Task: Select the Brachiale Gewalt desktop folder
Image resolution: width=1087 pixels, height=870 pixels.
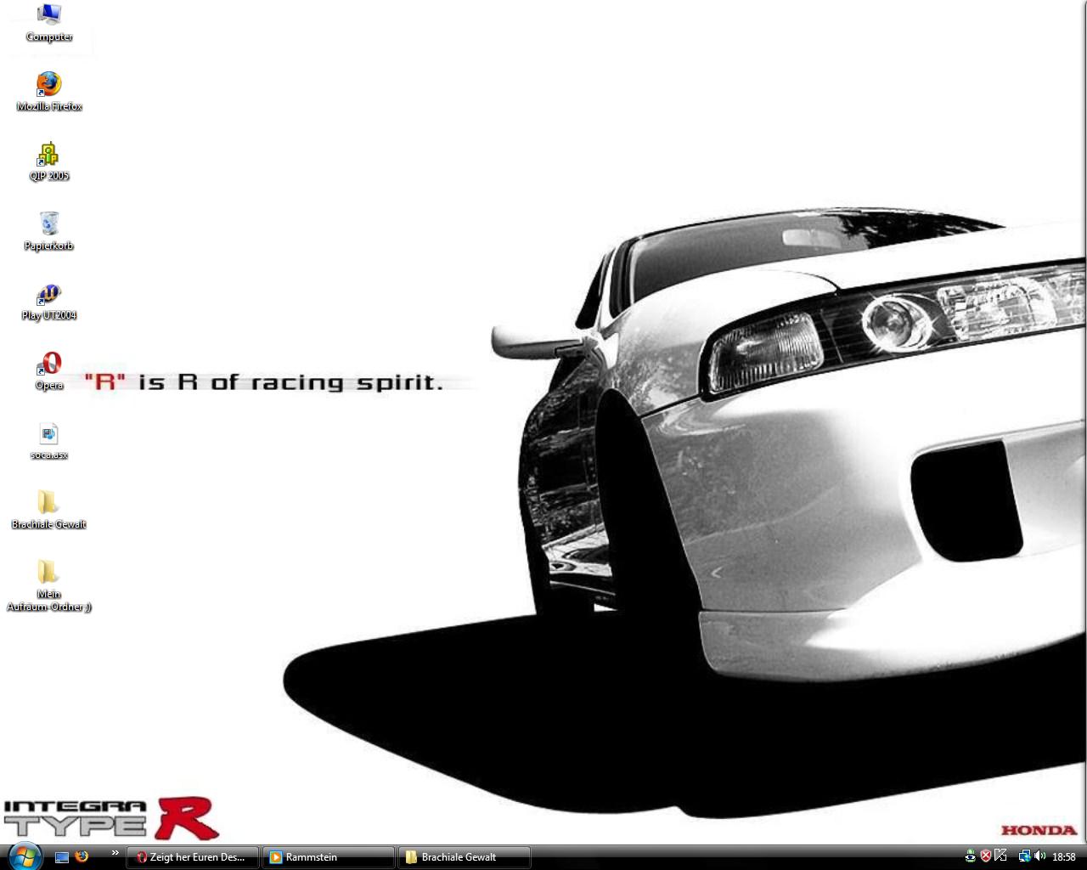Action: click(49, 510)
